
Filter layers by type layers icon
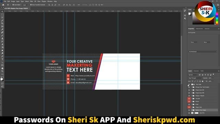click(x=205, y=75)
